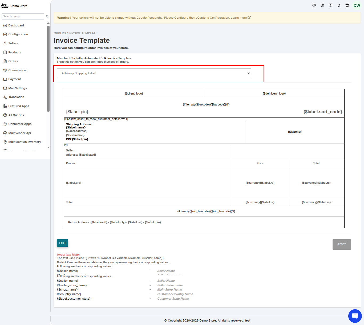
Task: Open the Sellers menu item
Action: click(x=13, y=43)
